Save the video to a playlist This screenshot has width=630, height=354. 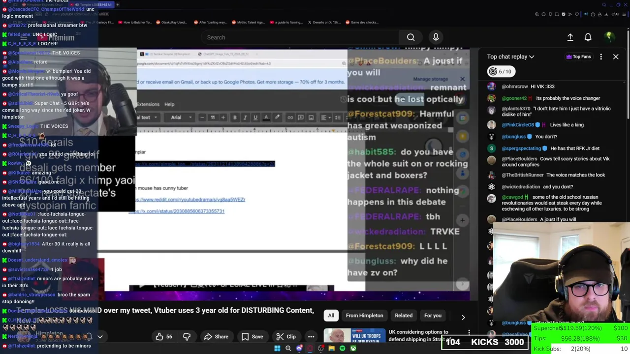point(252,337)
